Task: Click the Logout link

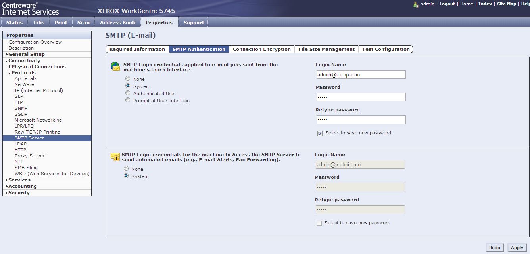Action: coord(447,4)
